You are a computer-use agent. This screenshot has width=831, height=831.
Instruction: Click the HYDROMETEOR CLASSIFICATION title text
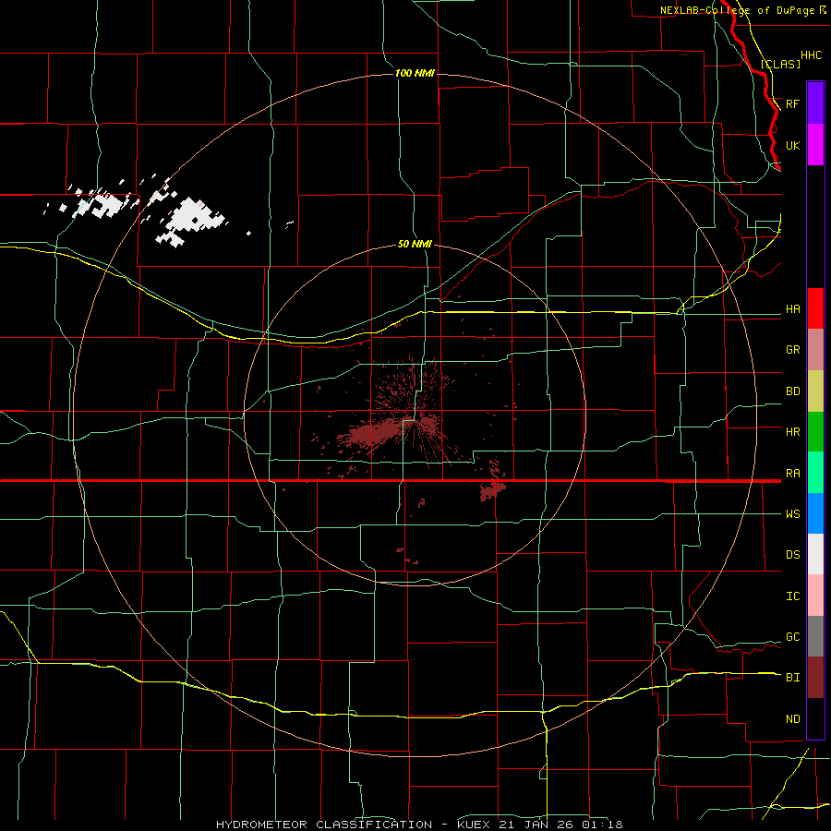tap(324, 825)
